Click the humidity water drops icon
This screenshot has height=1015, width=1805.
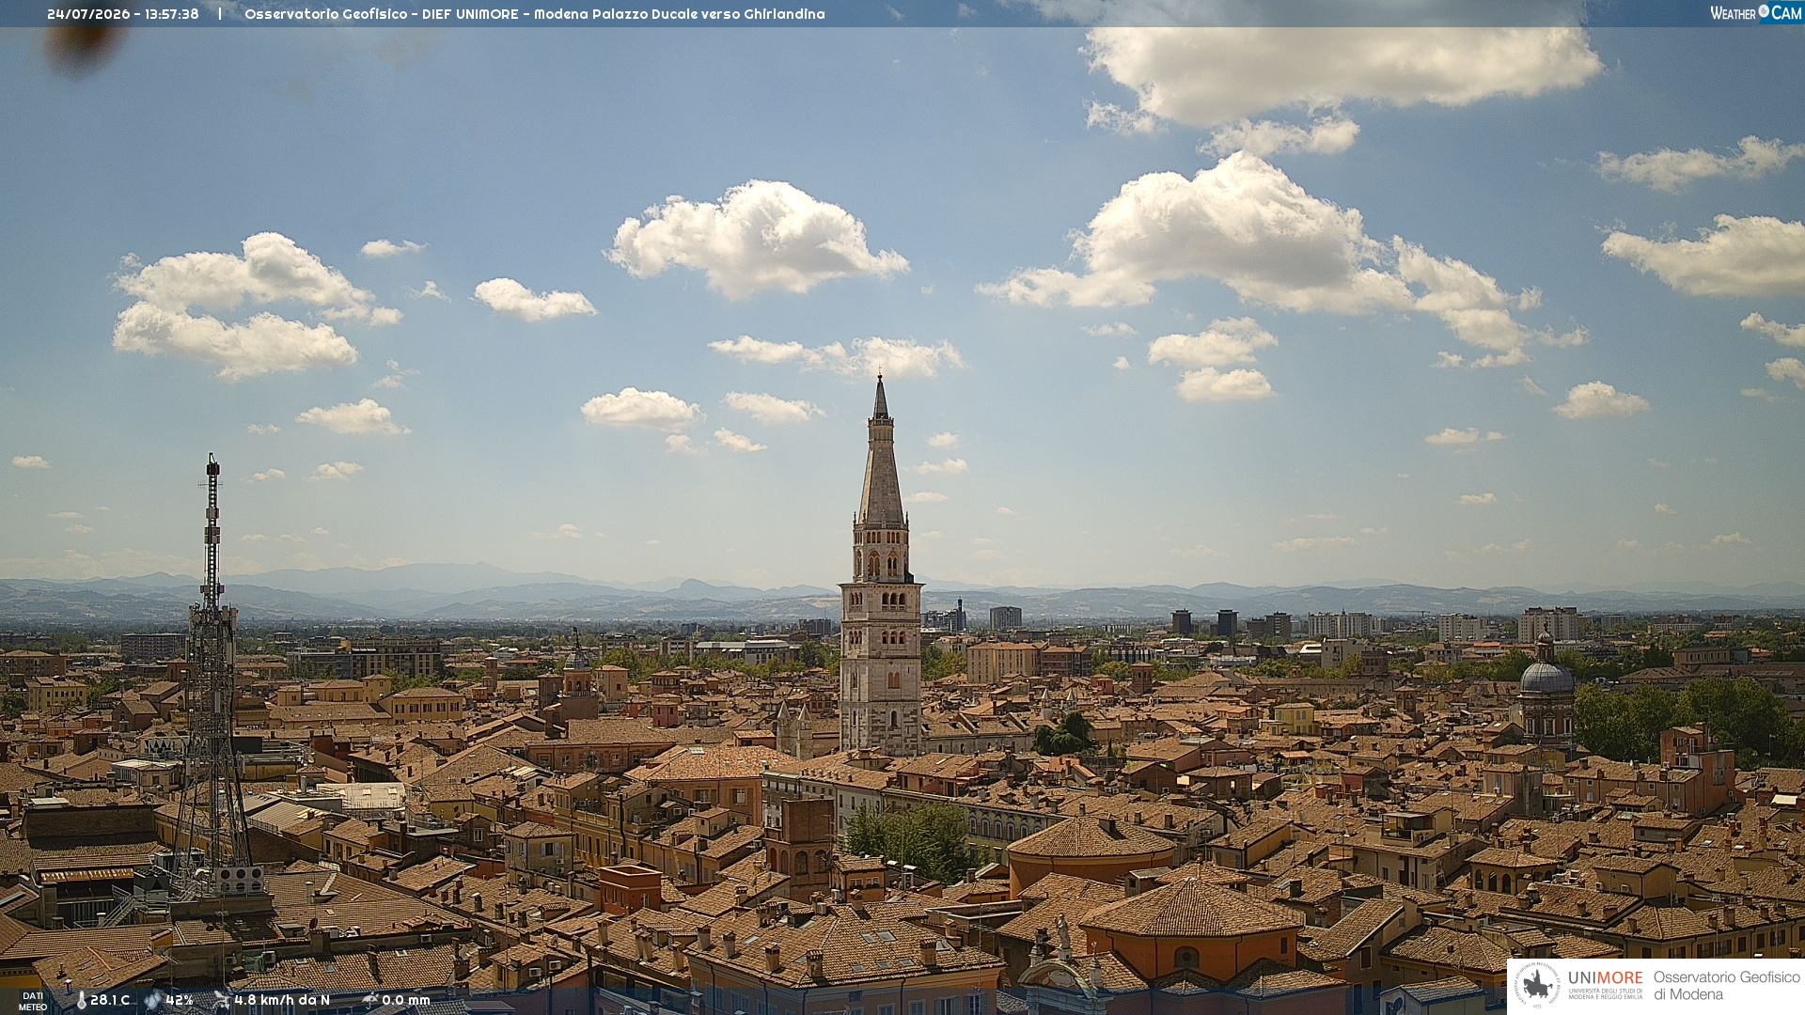pos(152,1000)
